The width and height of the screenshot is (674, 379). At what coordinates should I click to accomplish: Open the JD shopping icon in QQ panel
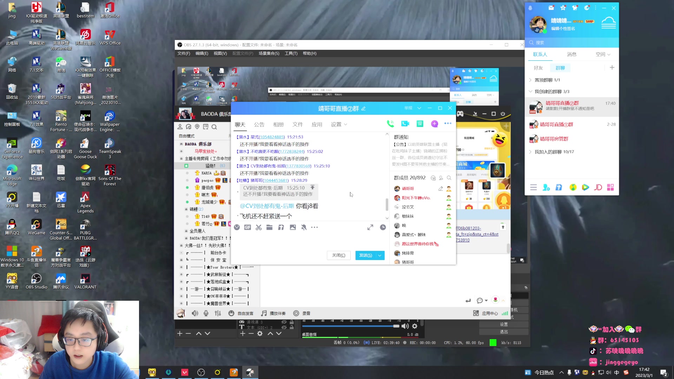(598, 187)
